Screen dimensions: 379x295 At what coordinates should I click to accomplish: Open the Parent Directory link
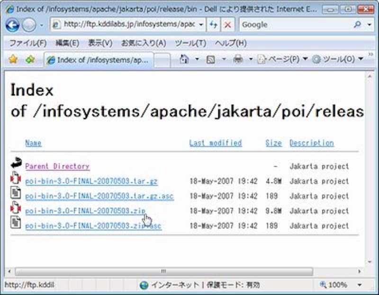coord(57,166)
